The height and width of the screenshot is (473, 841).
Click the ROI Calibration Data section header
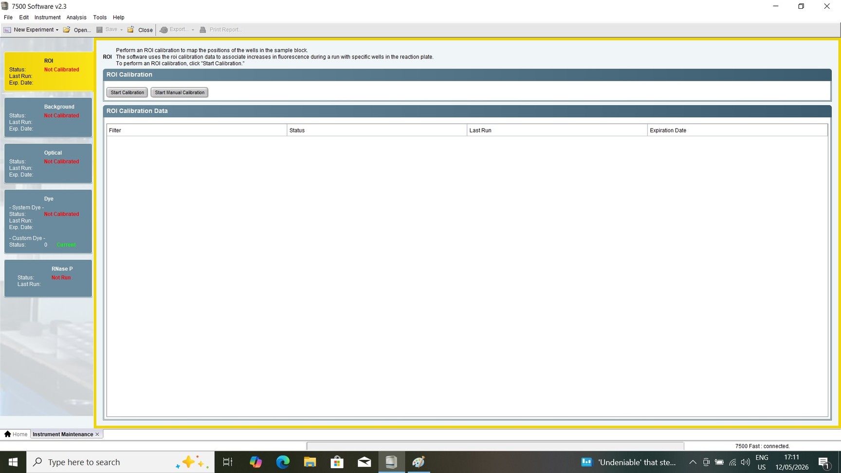(x=467, y=111)
